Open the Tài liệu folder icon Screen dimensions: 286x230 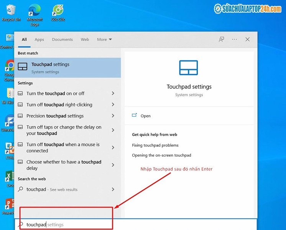(8, 96)
